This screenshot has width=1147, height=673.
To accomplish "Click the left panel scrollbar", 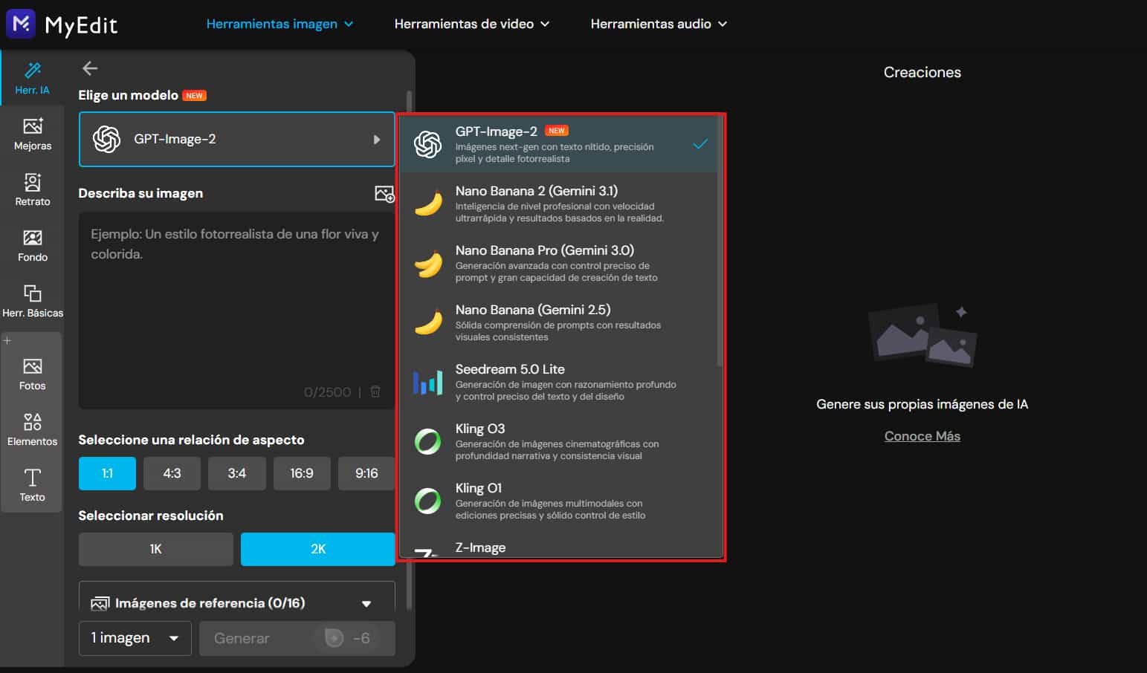I will 409,349.
